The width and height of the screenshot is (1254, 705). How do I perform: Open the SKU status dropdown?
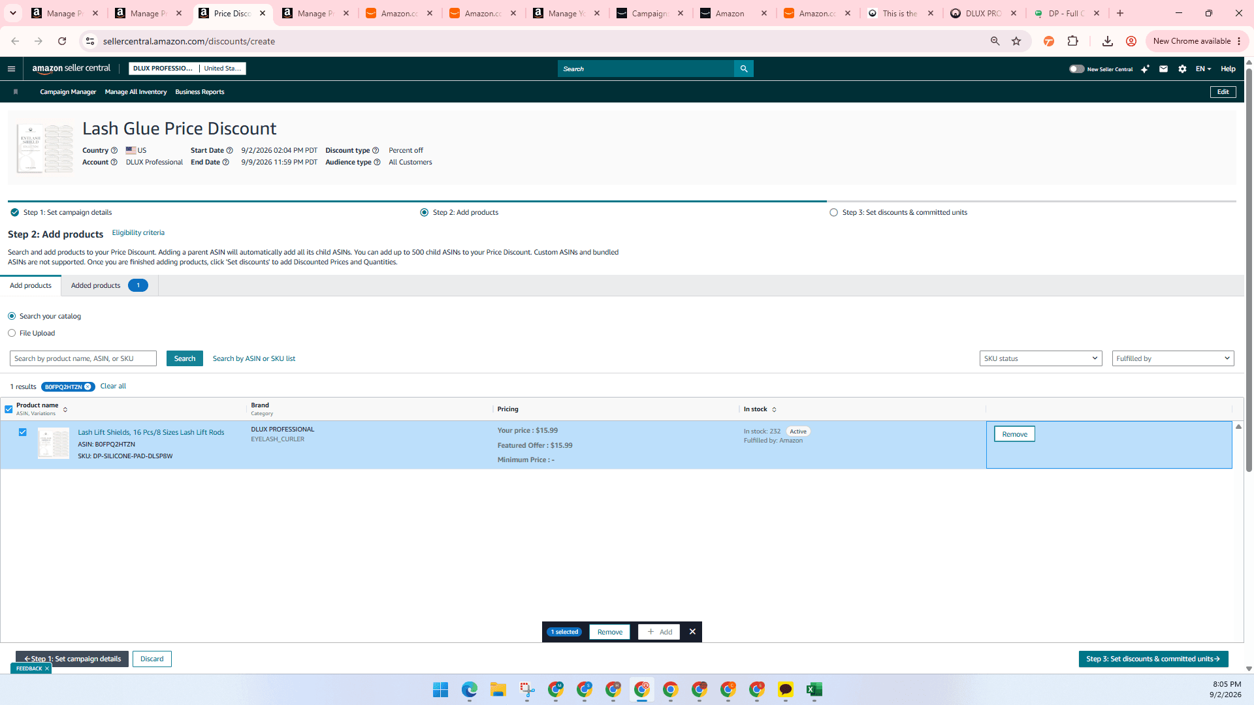[1040, 358]
